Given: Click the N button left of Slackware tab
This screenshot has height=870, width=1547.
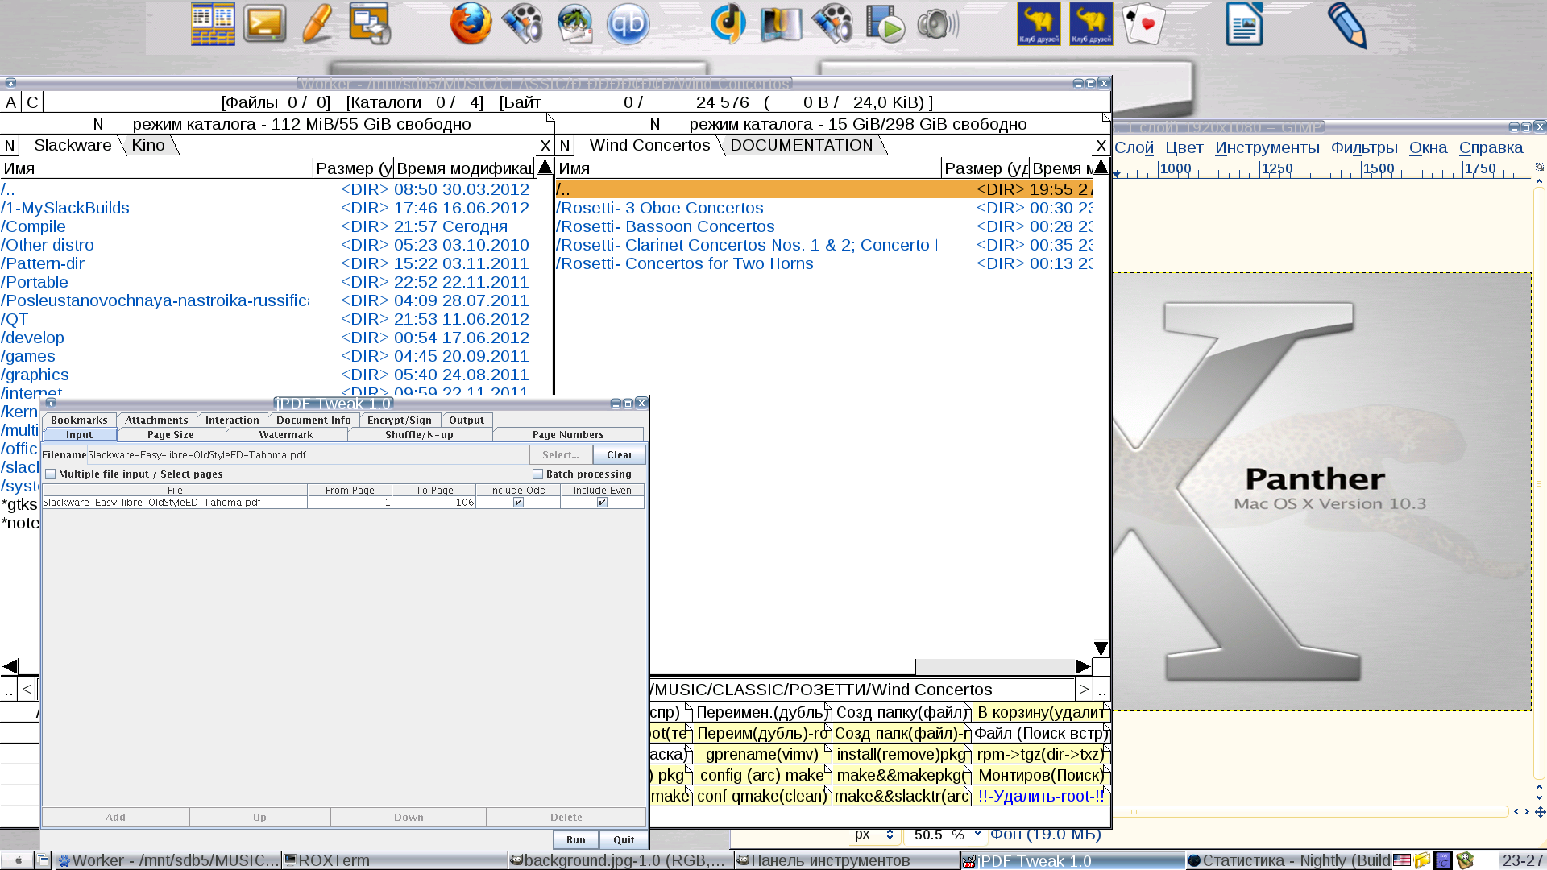Looking at the screenshot, I should pyautogui.click(x=9, y=146).
